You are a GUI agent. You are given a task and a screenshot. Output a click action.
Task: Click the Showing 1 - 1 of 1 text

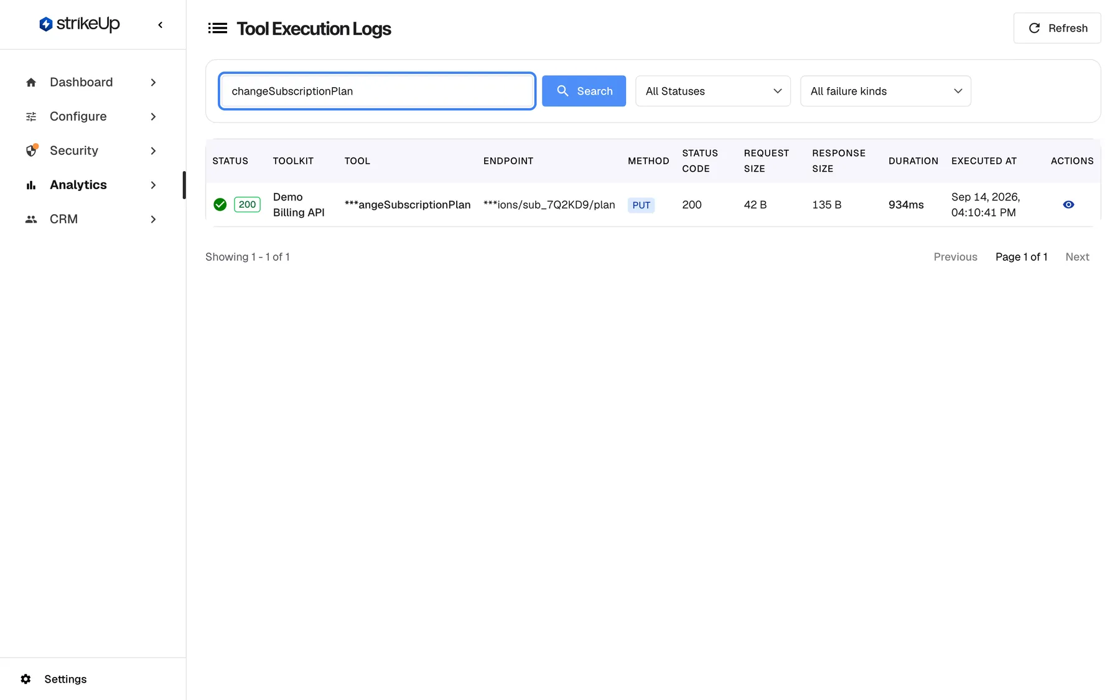pos(248,257)
